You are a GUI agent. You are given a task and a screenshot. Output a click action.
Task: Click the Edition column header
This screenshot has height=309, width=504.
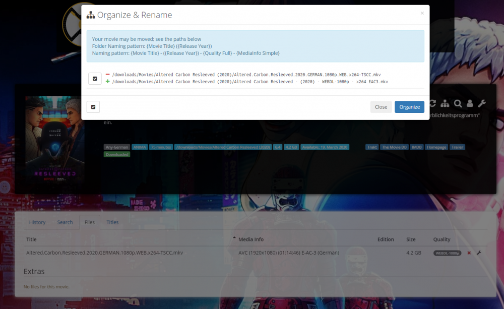point(386,239)
